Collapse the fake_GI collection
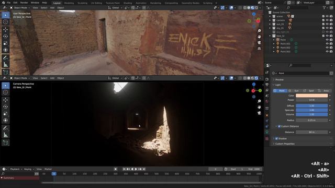Viewport: 335px width, 188px height. [270, 36]
